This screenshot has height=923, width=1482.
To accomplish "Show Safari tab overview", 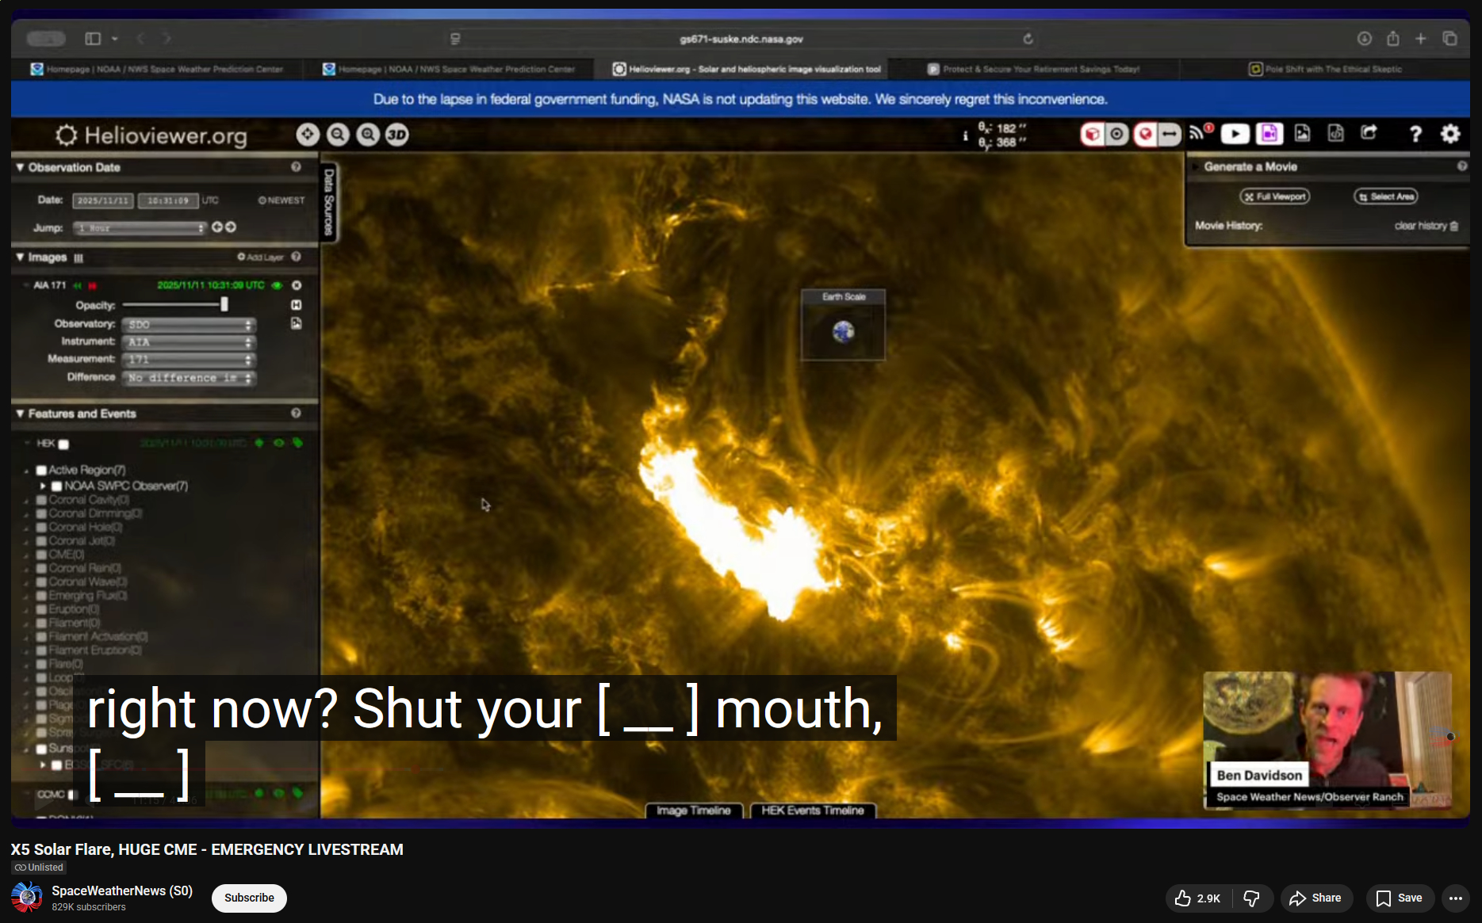I will point(1449,38).
